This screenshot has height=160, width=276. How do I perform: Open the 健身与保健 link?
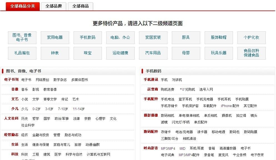click(x=41, y=145)
